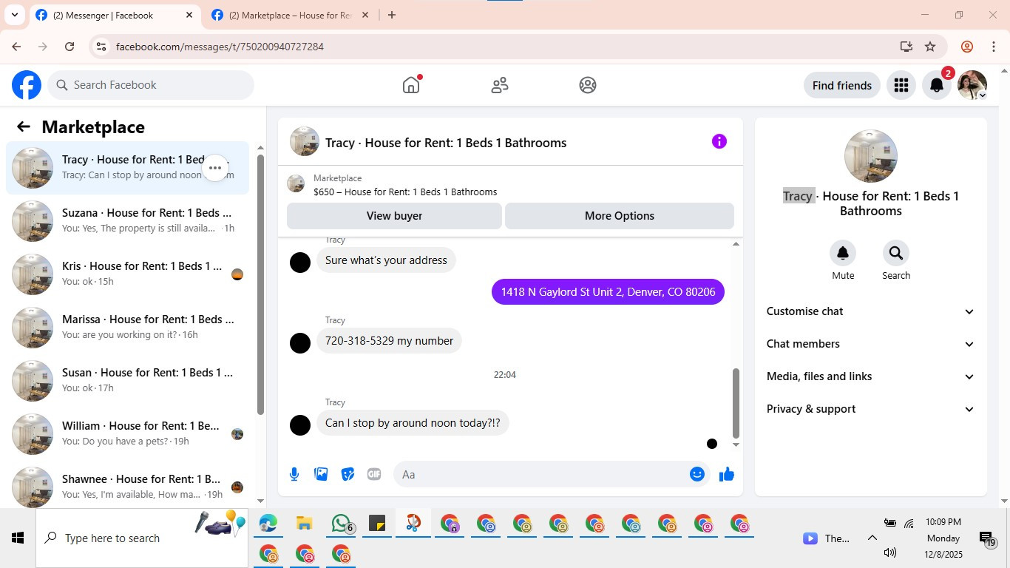The width and height of the screenshot is (1010, 568).
Task: Open Chrome tab search dropdown
Action: click(x=14, y=15)
